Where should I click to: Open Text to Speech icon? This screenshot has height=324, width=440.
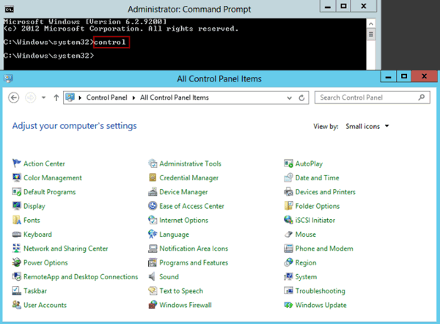click(x=153, y=290)
